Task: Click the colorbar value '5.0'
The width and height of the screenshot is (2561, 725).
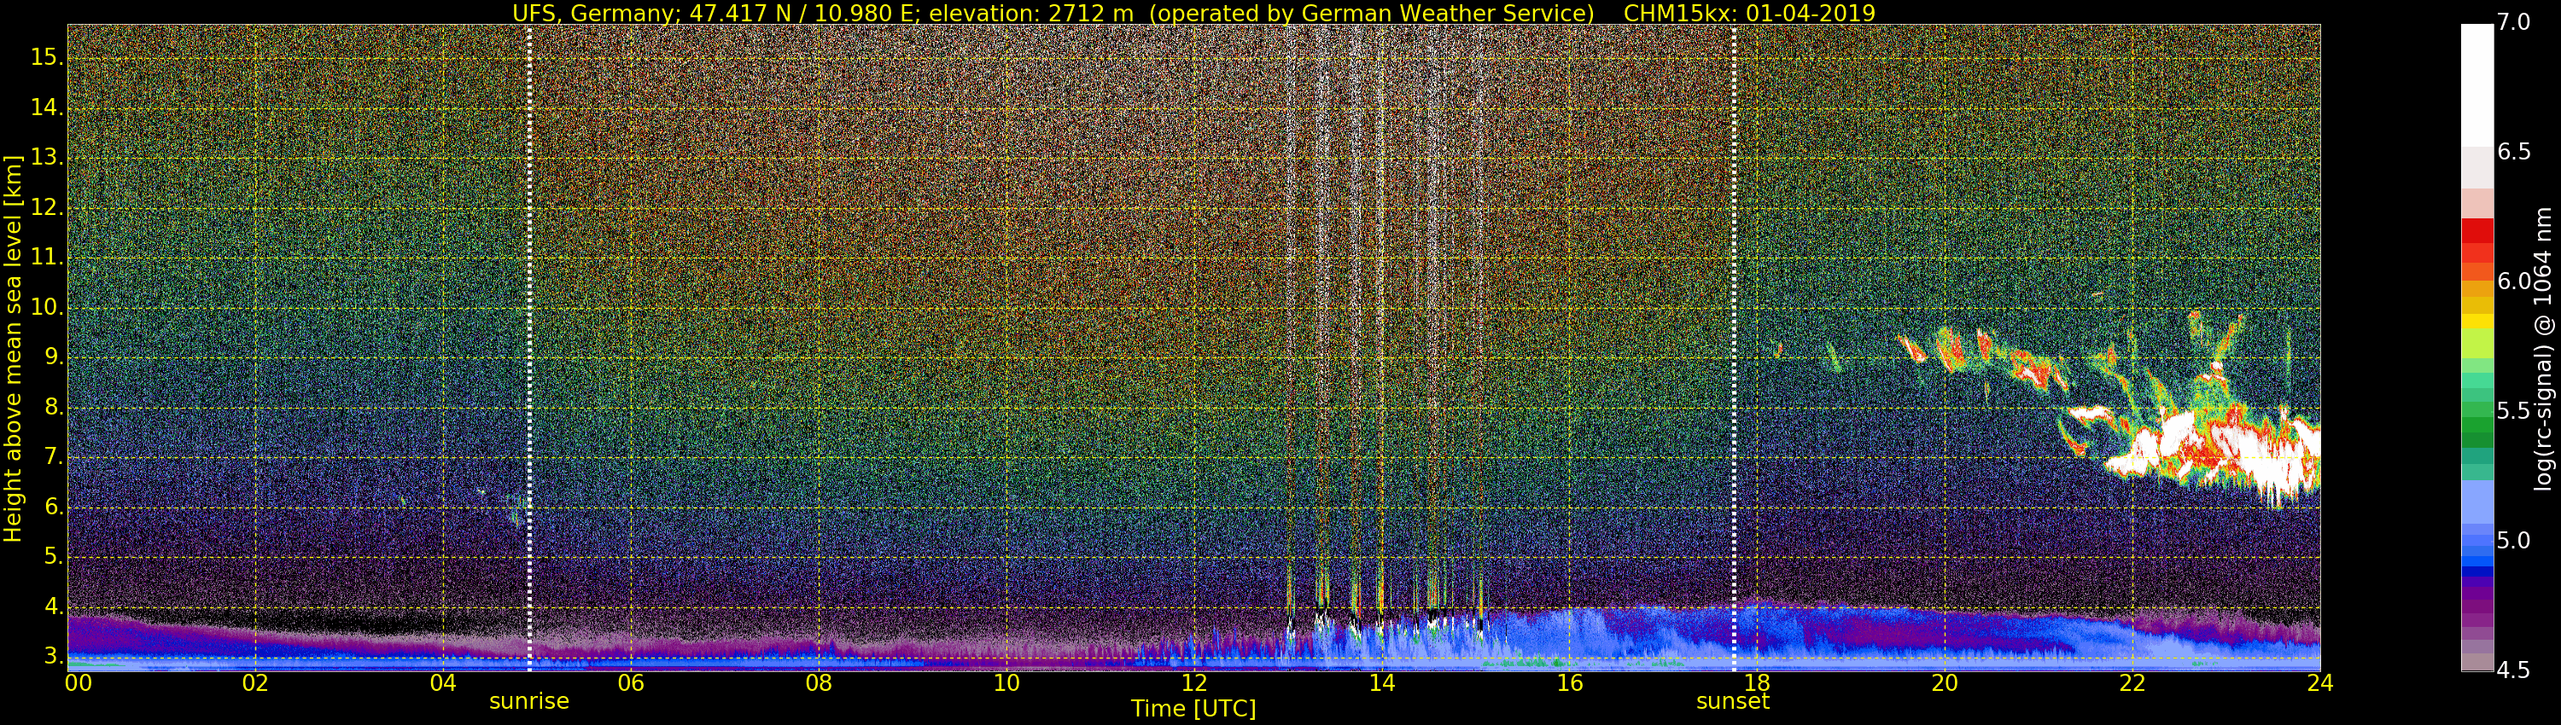Action: (2513, 542)
